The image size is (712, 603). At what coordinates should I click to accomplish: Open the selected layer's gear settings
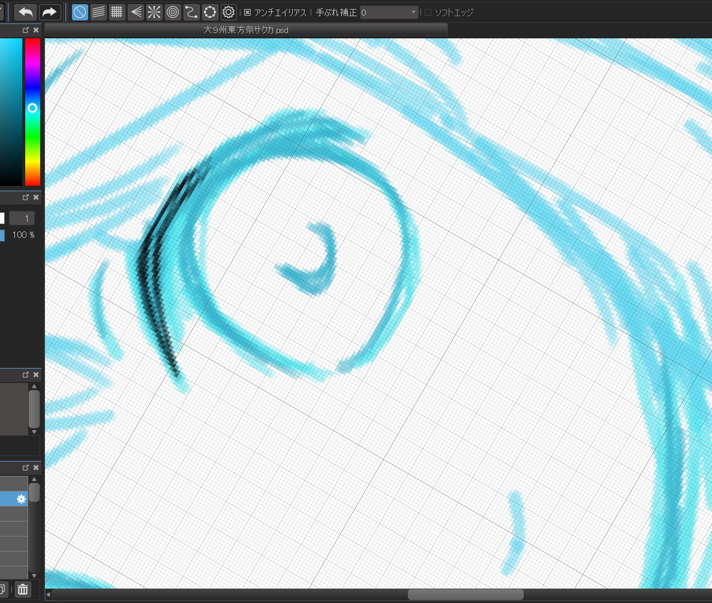coord(21,499)
